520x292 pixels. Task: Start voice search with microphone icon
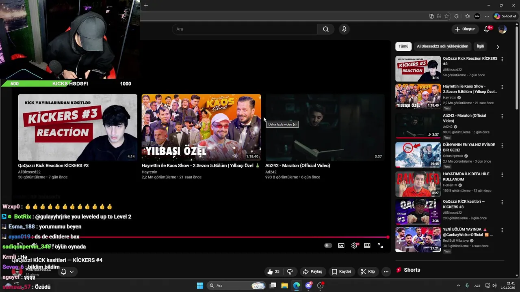coord(344,29)
